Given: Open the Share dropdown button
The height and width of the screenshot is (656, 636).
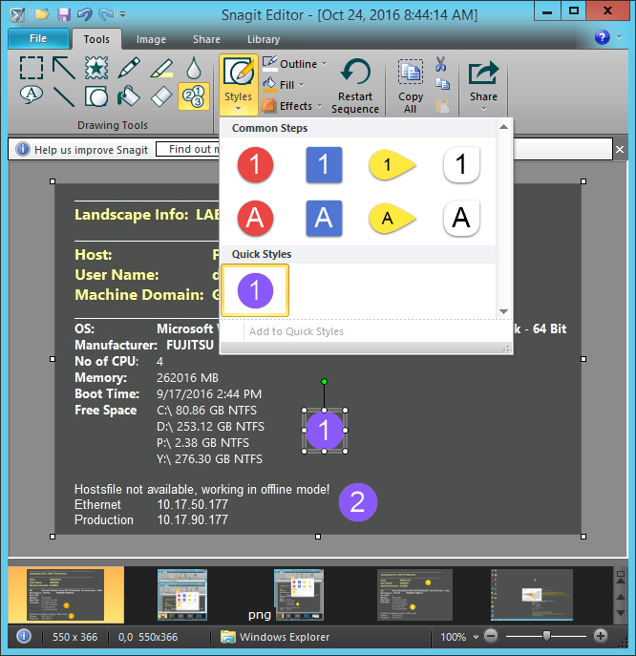Looking at the screenshot, I should pos(483,86).
